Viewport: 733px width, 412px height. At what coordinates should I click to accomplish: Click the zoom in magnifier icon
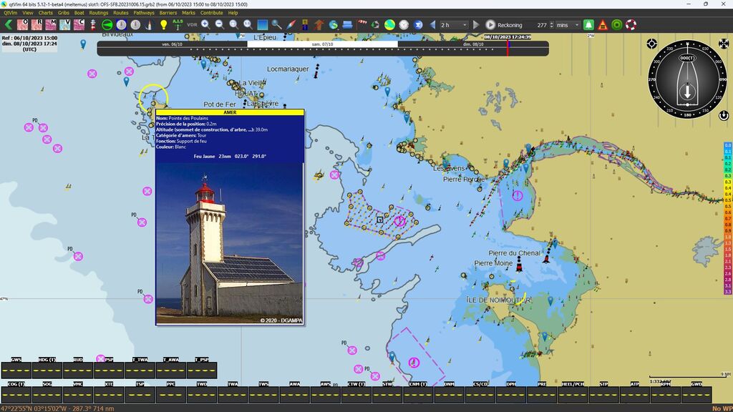(x=205, y=25)
